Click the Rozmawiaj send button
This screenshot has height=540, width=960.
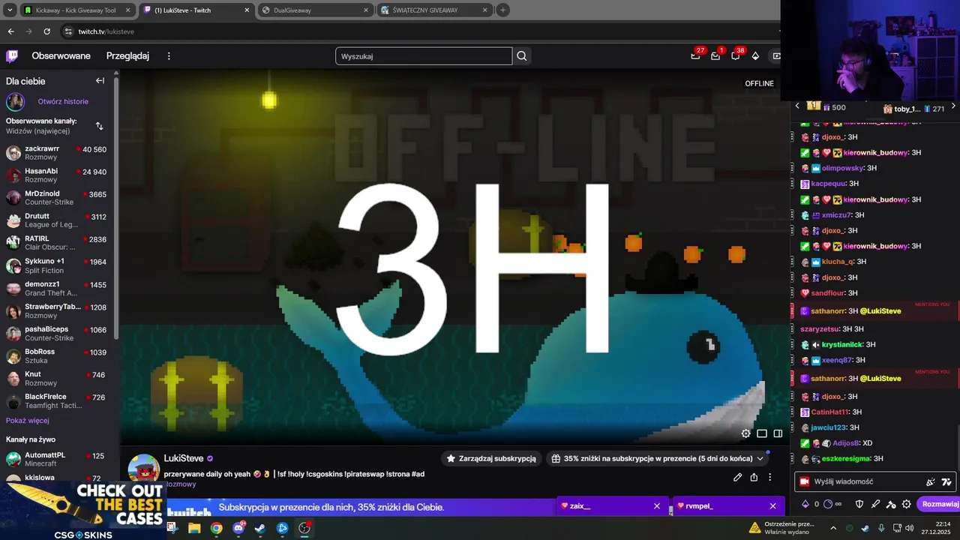click(x=939, y=505)
